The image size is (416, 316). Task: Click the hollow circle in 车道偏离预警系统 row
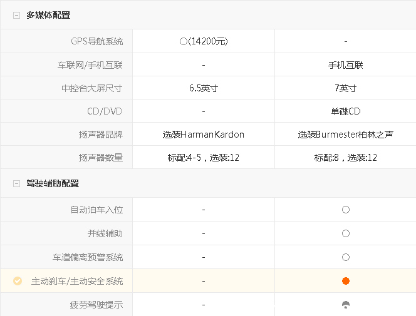(x=346, y=257)
